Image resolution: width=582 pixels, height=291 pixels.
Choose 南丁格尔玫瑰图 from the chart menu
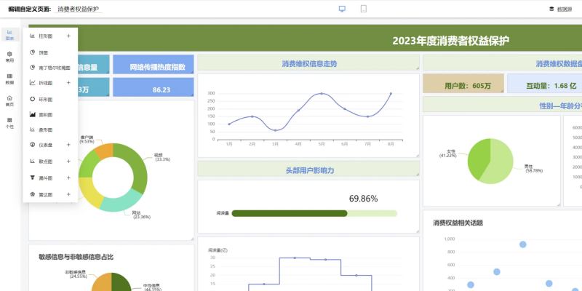(x=55, y=68)
